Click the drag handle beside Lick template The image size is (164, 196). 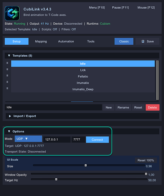[7, 70]
